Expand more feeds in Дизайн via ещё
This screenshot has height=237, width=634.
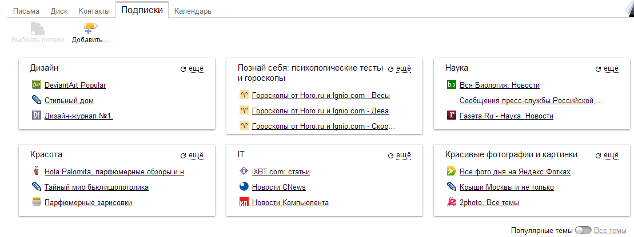click(196, 68)
